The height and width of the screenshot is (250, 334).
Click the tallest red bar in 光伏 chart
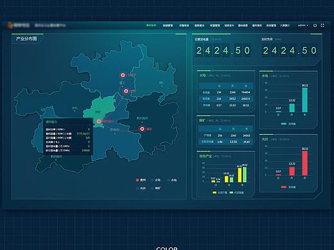[305, 163]
